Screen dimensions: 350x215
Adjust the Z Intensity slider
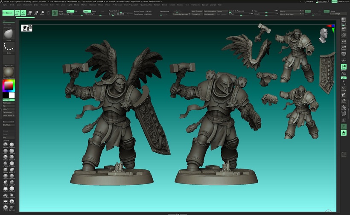[x=95, y=14]
